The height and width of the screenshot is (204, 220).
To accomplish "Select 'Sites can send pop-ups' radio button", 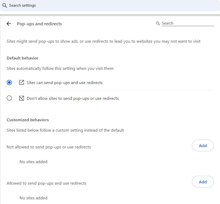I will 9,82.
